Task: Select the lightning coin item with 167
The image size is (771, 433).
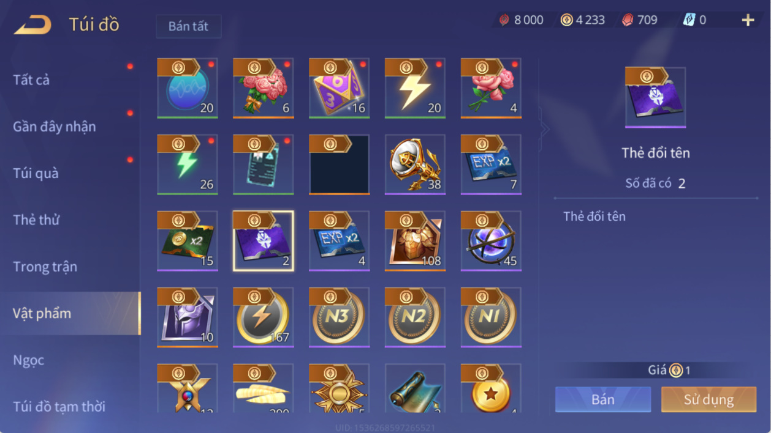Action: 264,317
